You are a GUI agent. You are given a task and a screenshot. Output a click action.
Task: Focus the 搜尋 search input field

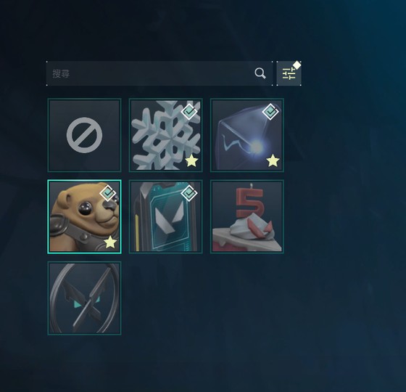point(159,73)
